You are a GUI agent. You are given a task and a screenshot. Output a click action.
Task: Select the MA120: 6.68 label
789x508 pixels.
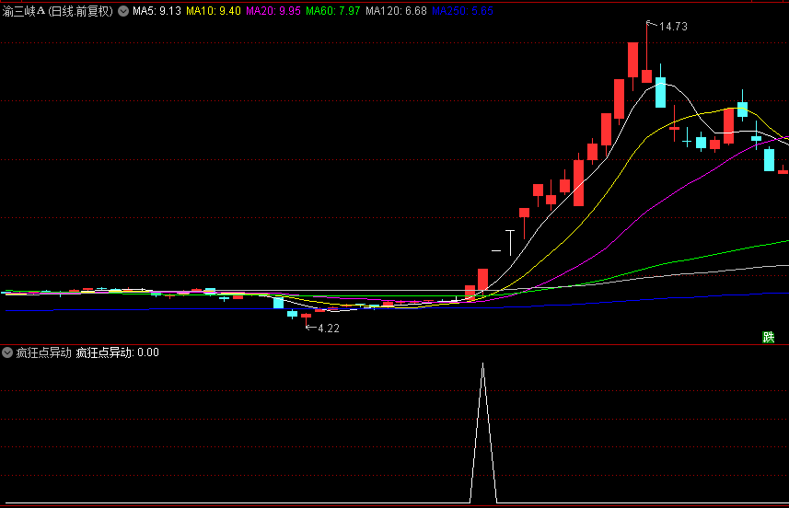[x=396, y=12]
